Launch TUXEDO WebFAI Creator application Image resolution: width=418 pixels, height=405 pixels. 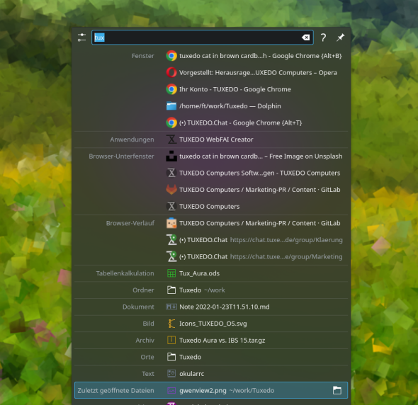pyautogui.click(x=211, y=139)
